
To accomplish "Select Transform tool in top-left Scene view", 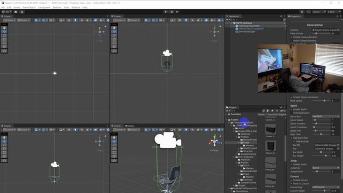I will [4, 47].
